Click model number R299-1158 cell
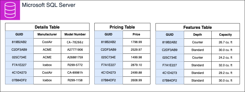 coord(75,81)
